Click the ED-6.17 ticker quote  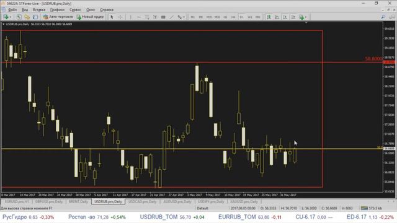coord(370,217)
